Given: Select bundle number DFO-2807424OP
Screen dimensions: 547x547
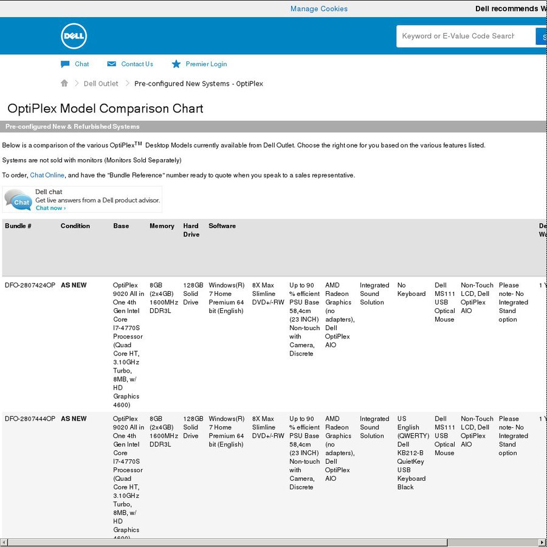Looking at the screenshot, I should [30, 286].
